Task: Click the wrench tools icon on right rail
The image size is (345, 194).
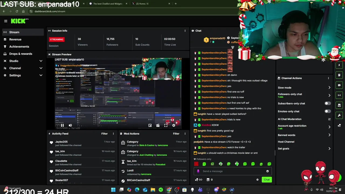Action: coord(339,115)
